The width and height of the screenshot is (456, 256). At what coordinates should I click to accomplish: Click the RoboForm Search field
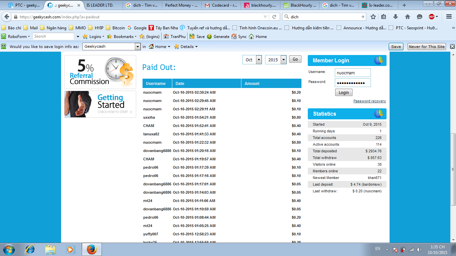(x=53, y=36)
